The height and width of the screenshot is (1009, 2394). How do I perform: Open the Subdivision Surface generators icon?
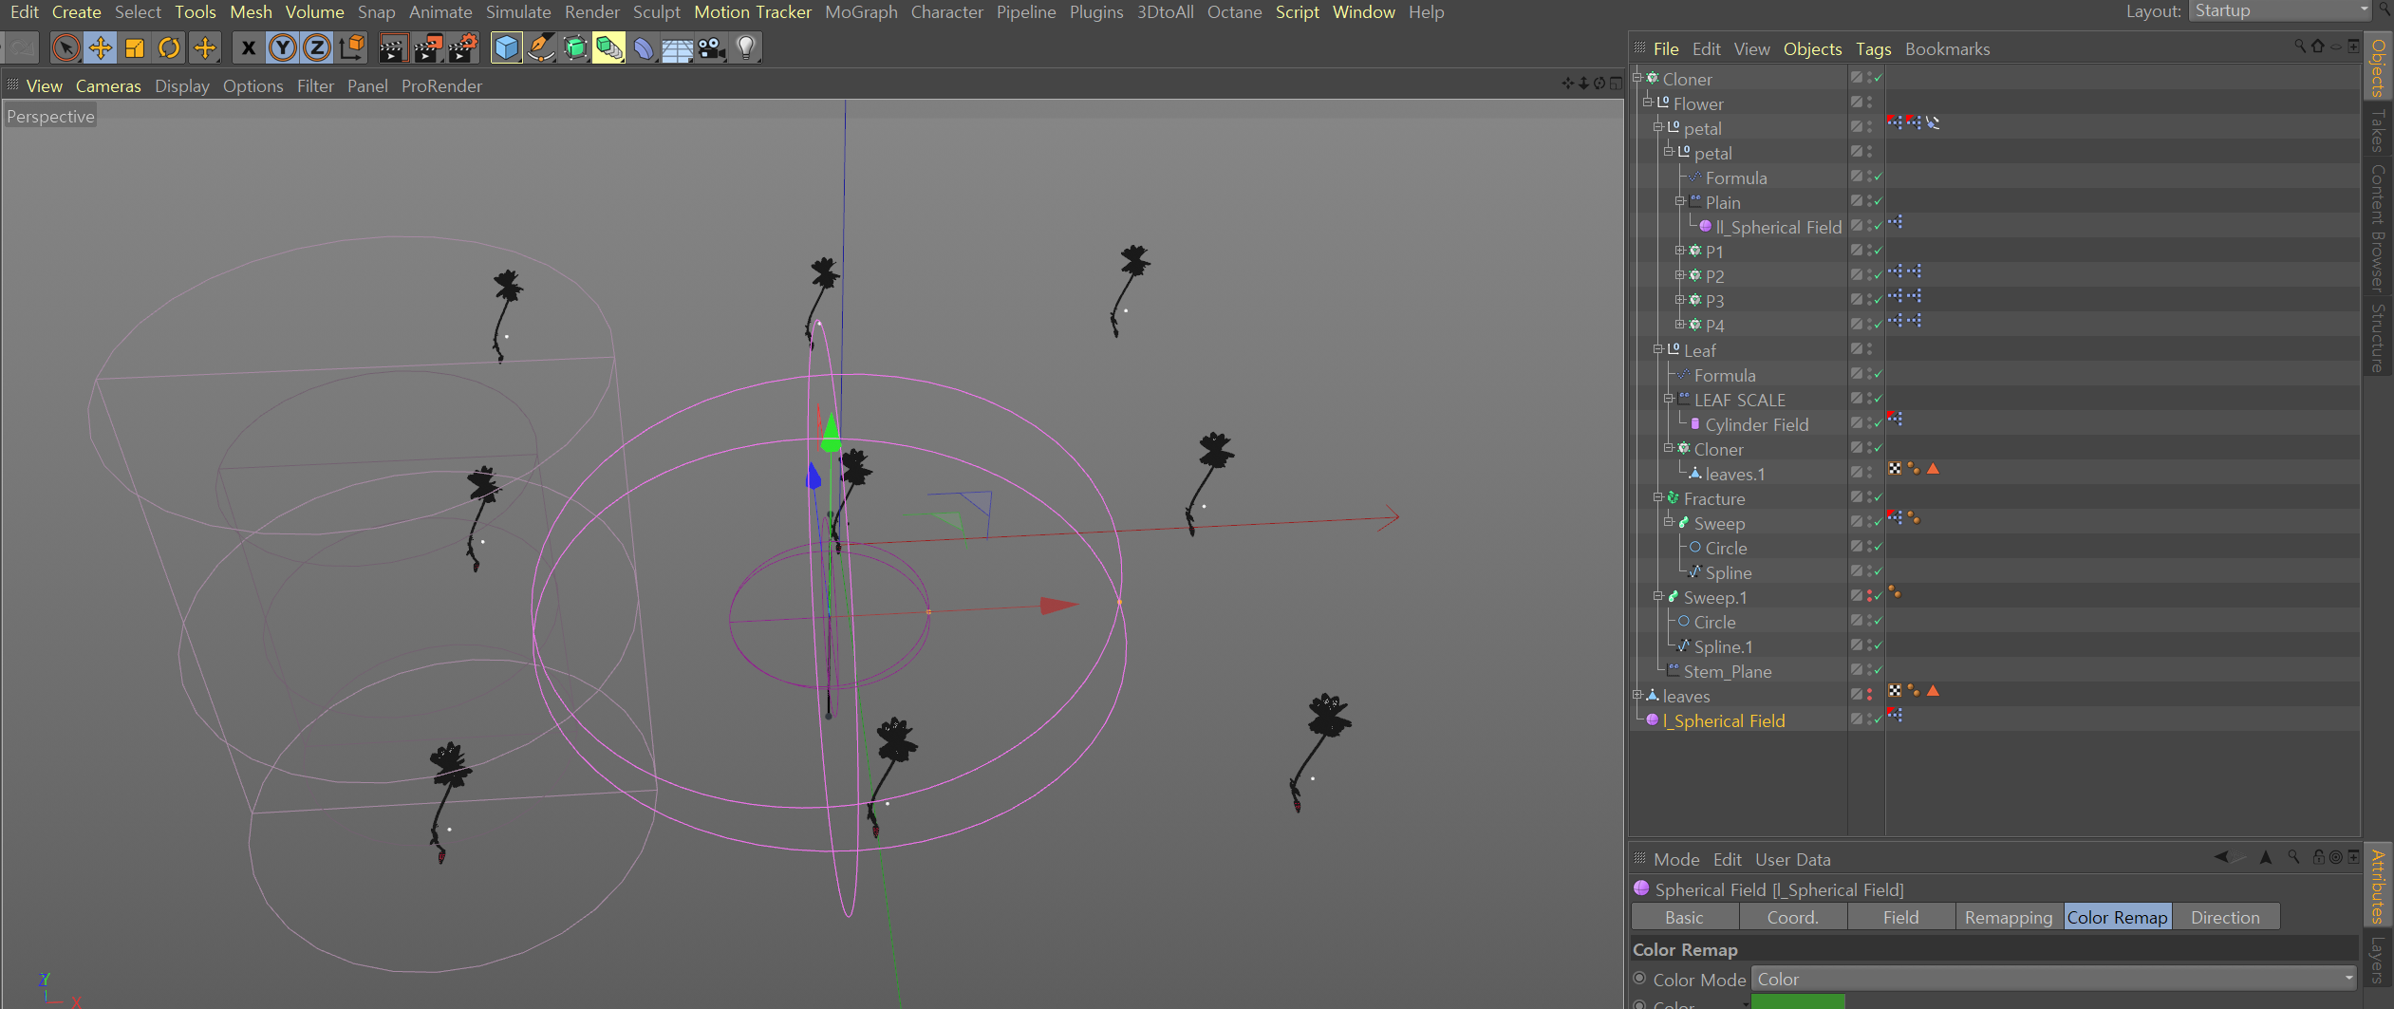[x=575, y=47]
